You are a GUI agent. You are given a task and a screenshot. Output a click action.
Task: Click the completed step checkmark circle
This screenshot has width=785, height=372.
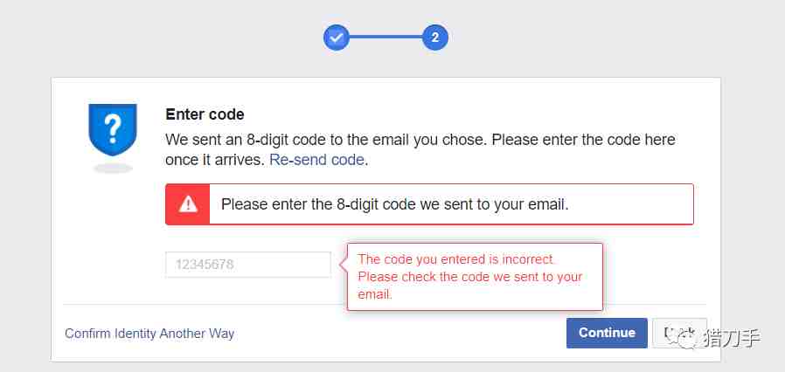click(336, 38)
